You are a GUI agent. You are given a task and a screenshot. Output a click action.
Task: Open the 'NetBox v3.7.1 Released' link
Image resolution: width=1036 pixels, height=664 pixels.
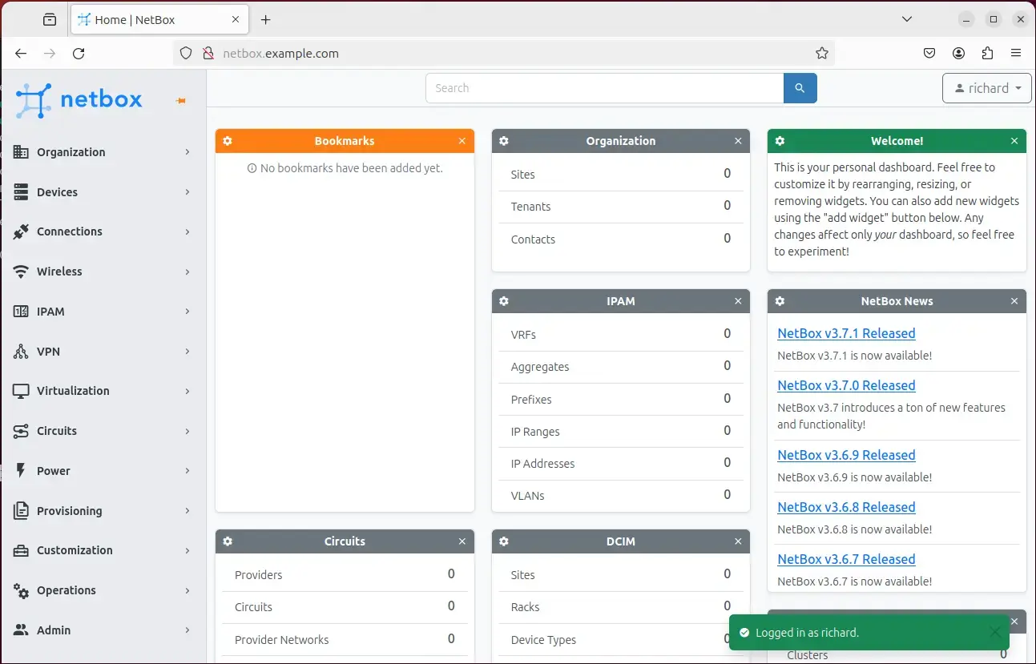(x=846, y=333)
